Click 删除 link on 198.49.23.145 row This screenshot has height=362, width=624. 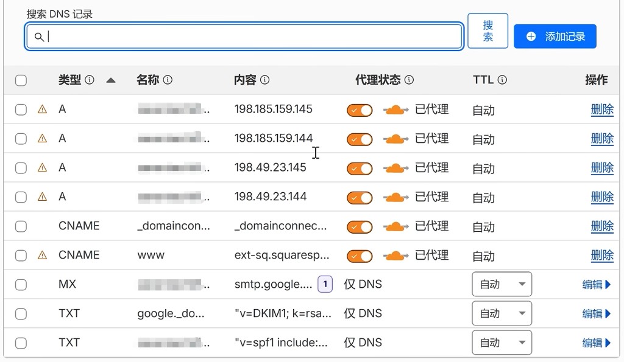(x=602, y=168)
